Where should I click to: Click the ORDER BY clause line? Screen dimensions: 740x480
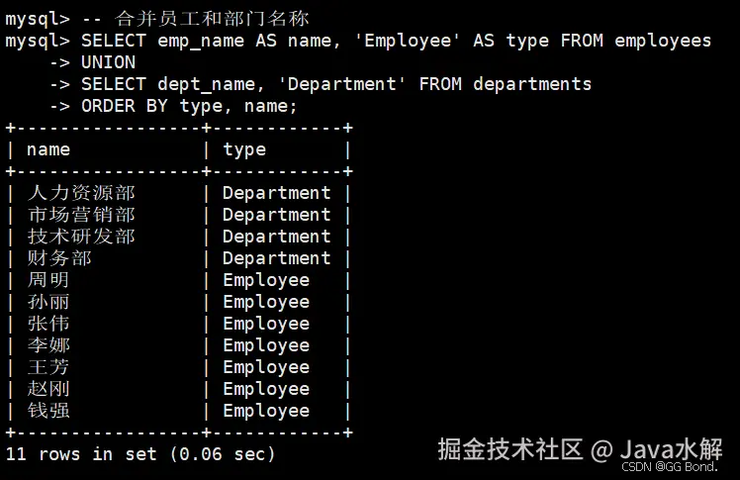[189, 106]
